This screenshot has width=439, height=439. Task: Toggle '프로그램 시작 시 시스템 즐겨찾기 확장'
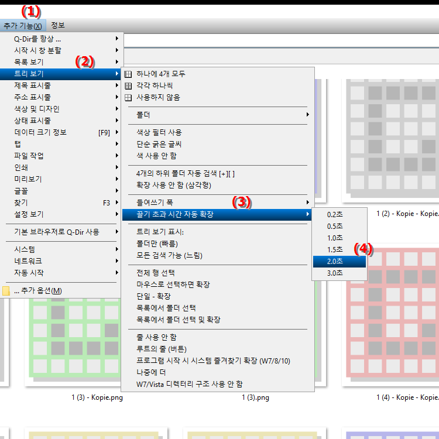coord(218,361)
